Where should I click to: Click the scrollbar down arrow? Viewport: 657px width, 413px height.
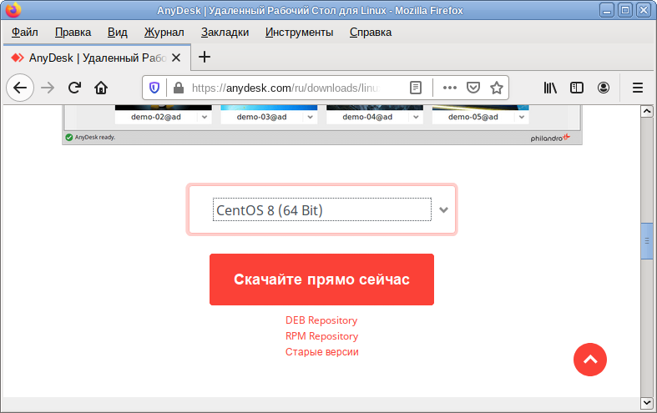click(x=647, y=403)
